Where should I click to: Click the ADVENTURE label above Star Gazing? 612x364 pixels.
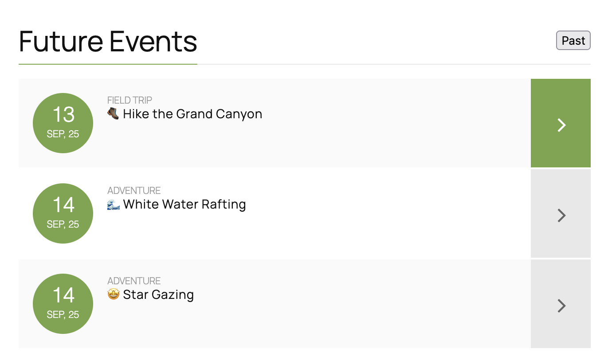pyautogui.click(x=134, y=281)
